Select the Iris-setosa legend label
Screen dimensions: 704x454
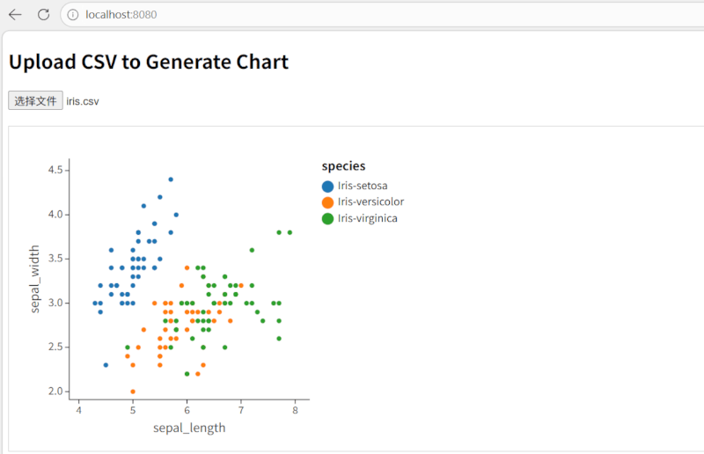pos(363,186)
